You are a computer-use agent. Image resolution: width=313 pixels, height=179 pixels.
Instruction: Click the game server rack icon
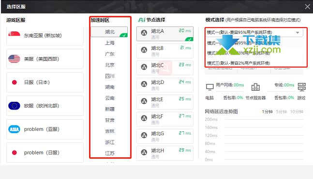click(301, 87)
